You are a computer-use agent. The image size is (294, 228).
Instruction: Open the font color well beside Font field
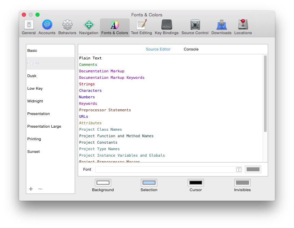(253, 169)
